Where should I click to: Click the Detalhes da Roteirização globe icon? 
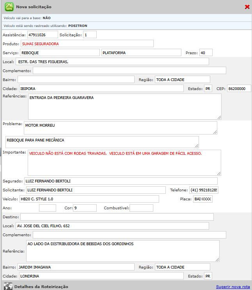[x=8, y=286]
